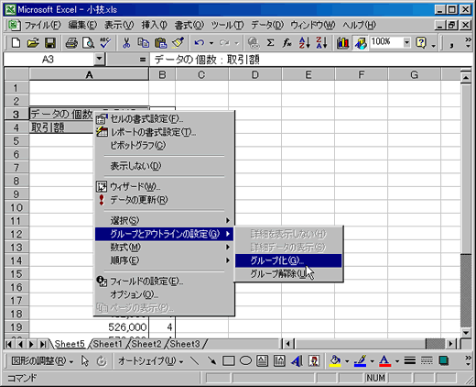The height and width of the screenshot is (387, 476).
Task: Open Print Preview icon
Action: pos(89,43)
